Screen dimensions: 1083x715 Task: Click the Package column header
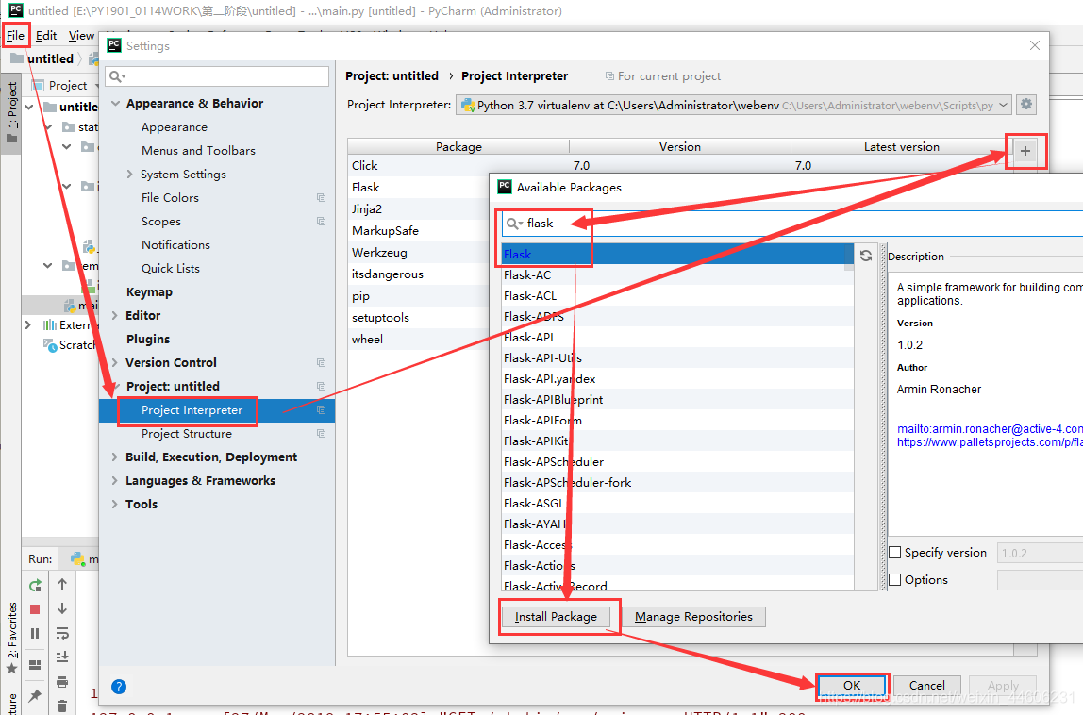coord(458,146)
